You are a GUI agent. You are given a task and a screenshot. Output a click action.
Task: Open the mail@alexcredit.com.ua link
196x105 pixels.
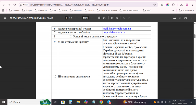point(117,29)
